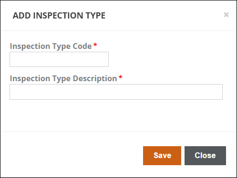Select the Inspection Type Code label
This screenshot has height=178, width=237.
point(51,47)
